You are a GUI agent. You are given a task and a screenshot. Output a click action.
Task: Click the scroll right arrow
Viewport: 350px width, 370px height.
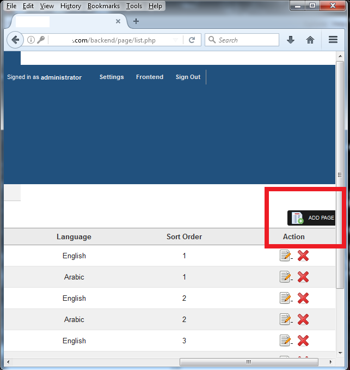point(330,362)
